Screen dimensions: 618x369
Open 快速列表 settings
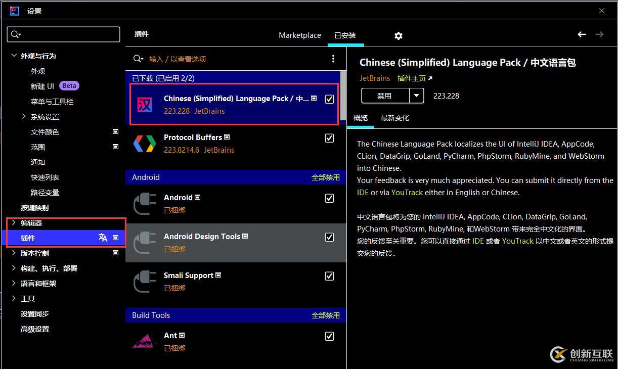(45, 177)
